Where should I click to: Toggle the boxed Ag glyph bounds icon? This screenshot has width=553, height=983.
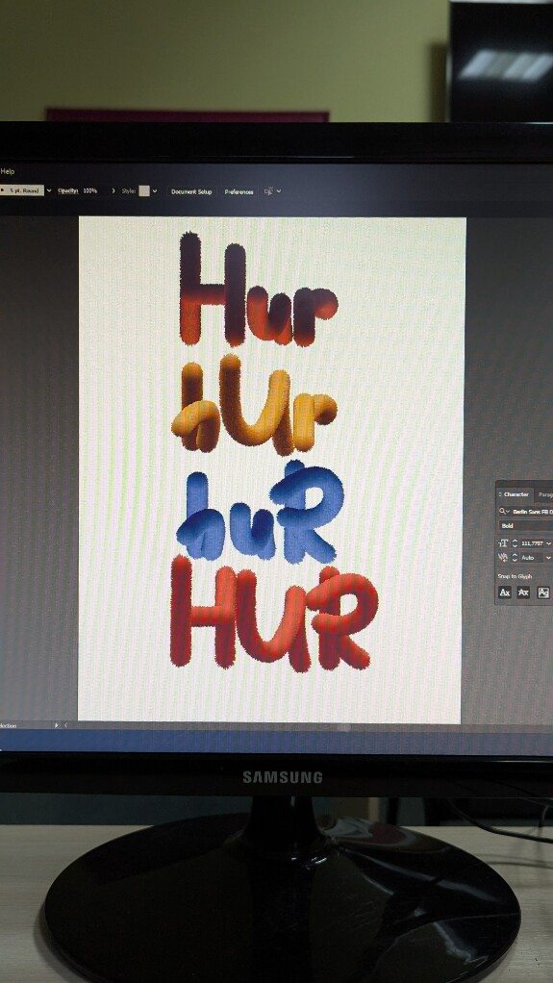click(x=543, y=592)
